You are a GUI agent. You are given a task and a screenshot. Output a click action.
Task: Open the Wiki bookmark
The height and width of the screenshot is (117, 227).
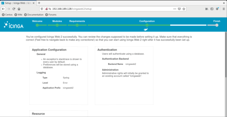[x=18, y=15]
